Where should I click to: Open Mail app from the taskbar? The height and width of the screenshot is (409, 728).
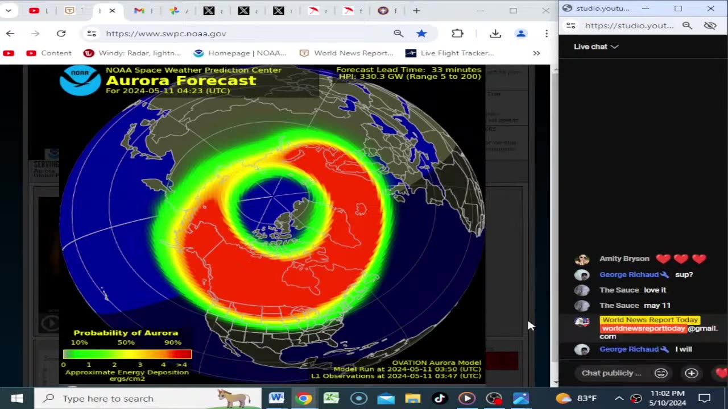point(386,398)
